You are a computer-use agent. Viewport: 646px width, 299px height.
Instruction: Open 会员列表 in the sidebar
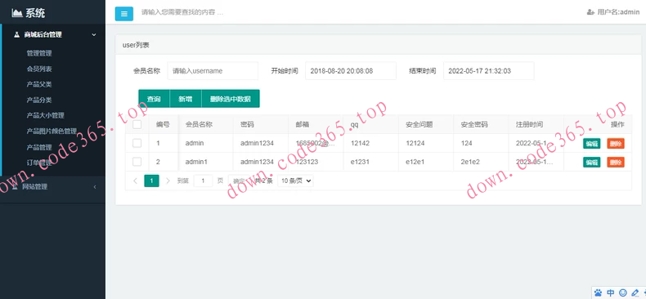(39, 69)
